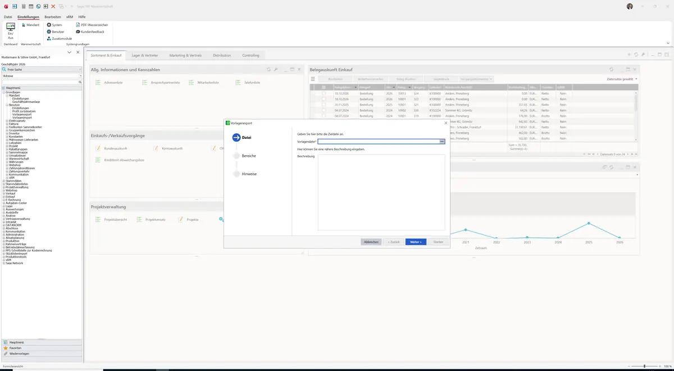Viewport: 674px width, 371px height.
Task: Switch to the Lager & Vertreter tab
Action: point(145,56)
